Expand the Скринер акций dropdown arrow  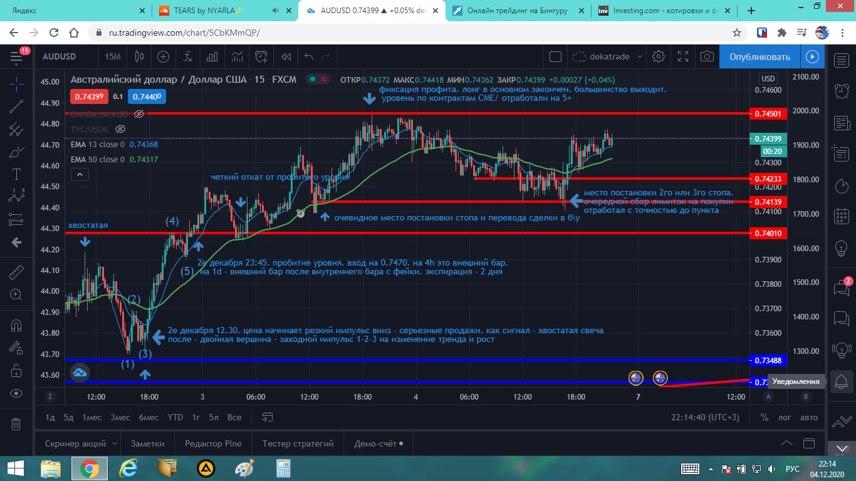(x=115, y=443)
